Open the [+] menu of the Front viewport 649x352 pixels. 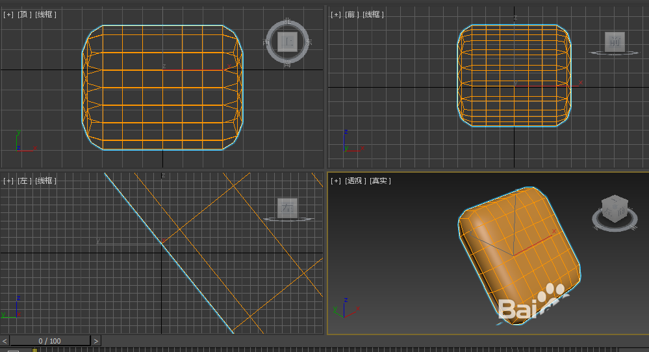coord(336,14)
